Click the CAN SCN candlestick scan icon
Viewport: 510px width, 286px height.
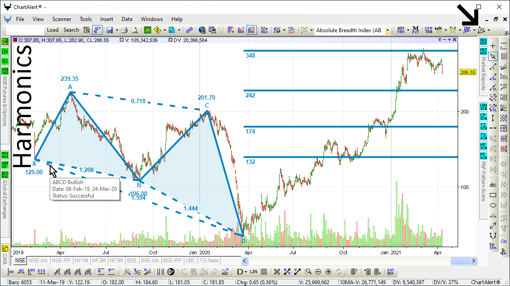(x=483, y=107)
